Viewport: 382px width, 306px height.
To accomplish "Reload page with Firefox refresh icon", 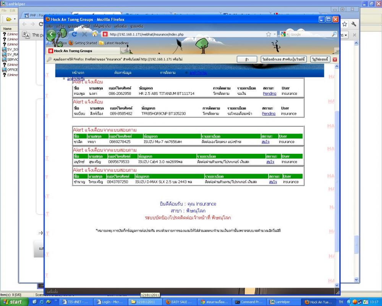I will tap(74, 34).
